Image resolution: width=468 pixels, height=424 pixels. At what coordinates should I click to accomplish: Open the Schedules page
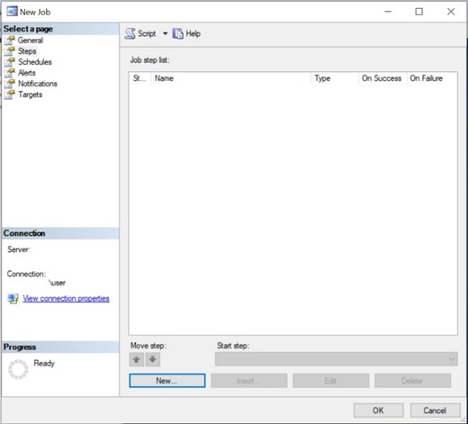click(35, 62)
